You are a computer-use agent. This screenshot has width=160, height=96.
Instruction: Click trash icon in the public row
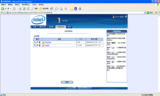(x=39, y=45)
